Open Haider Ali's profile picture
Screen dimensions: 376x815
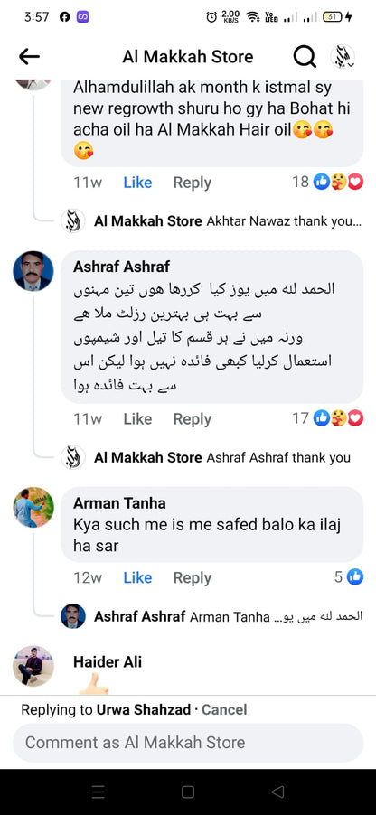pyautogui.click(x=33, y=666)
